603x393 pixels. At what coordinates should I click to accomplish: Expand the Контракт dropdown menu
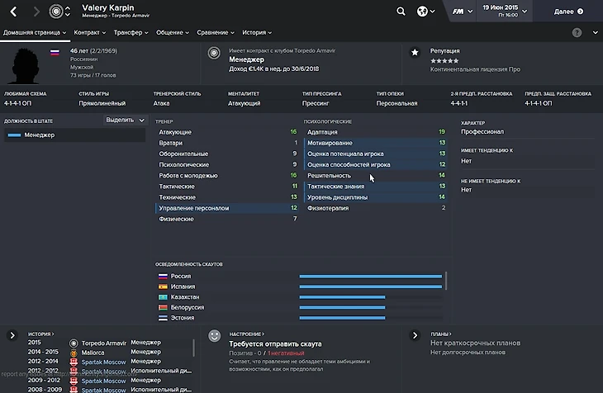point(89,32)
